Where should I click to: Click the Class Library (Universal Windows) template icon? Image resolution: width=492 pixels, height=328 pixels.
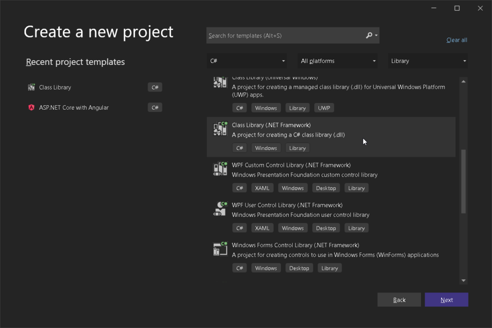point(220,82)
